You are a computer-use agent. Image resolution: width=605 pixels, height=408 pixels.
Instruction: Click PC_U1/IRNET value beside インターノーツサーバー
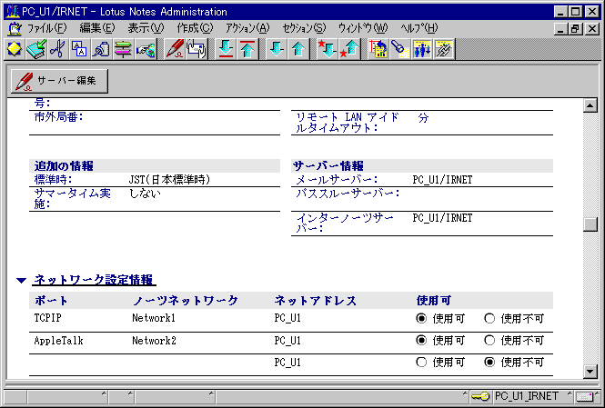point(442,218)
